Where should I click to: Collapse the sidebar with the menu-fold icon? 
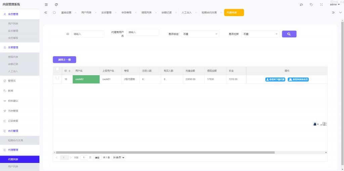coord(46,4)
